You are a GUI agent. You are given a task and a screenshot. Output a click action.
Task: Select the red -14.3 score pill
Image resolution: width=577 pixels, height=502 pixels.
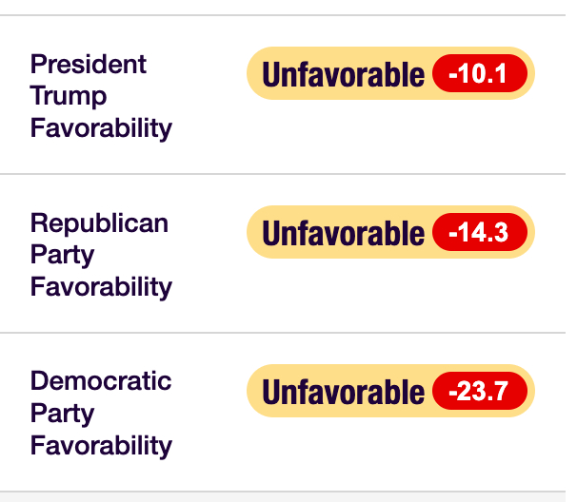(x=481, y=233)
